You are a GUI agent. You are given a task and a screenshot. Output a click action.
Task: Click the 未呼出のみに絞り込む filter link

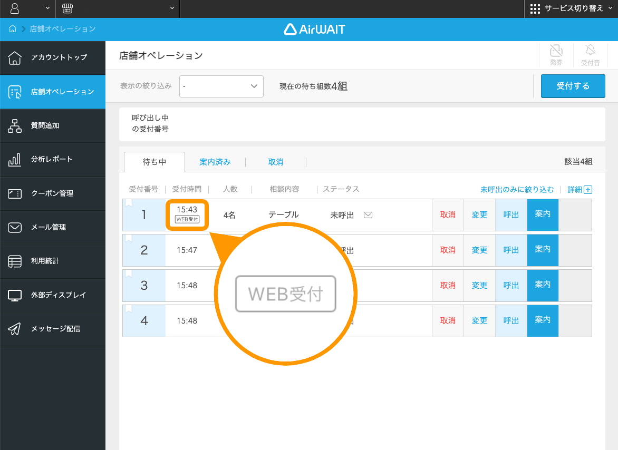[x=517, y=189]
